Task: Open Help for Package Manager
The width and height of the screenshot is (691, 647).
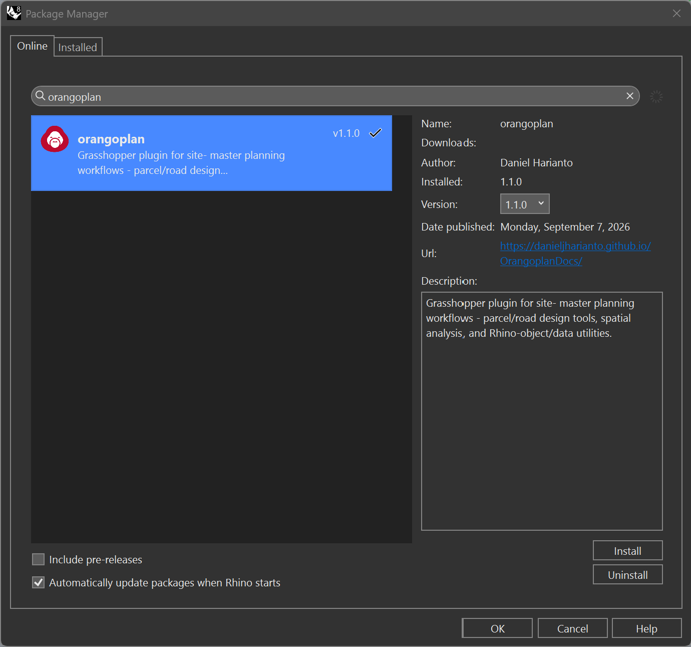Action: point(646,628)
